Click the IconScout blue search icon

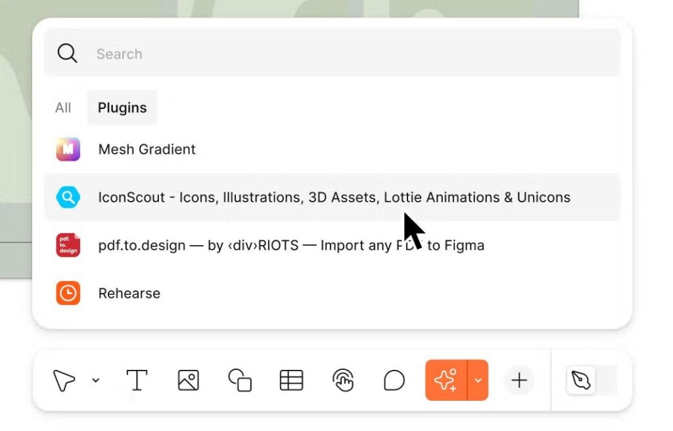[x=68, y=198]
